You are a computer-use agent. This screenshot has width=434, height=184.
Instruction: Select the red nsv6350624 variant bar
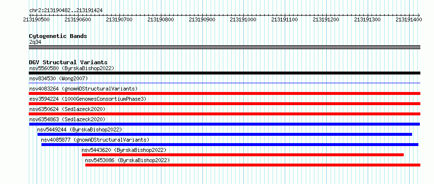[224, 114]
